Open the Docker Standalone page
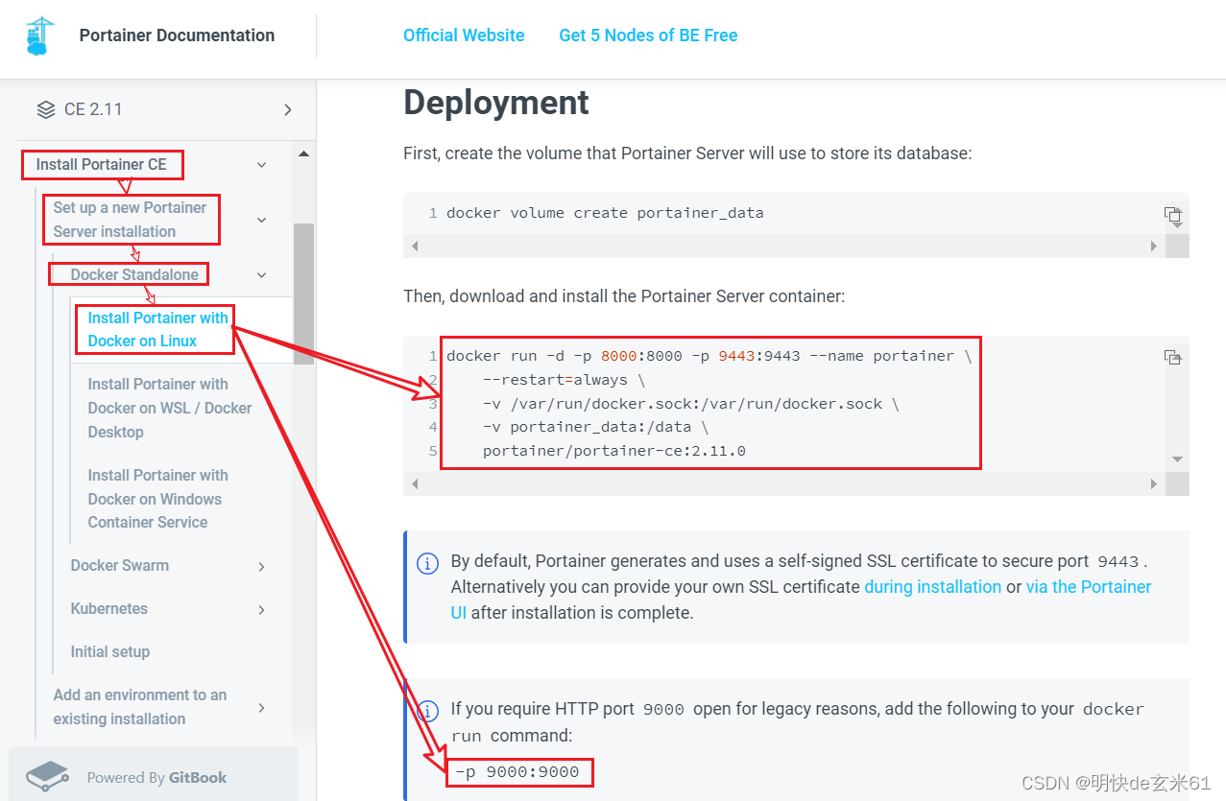 (134, 274)
